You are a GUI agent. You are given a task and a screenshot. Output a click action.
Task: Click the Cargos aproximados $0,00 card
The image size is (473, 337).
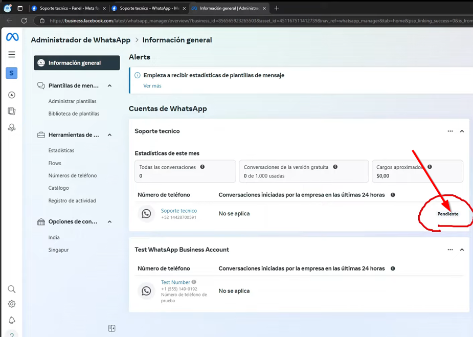pyautogui.click(x=417, y=171)
